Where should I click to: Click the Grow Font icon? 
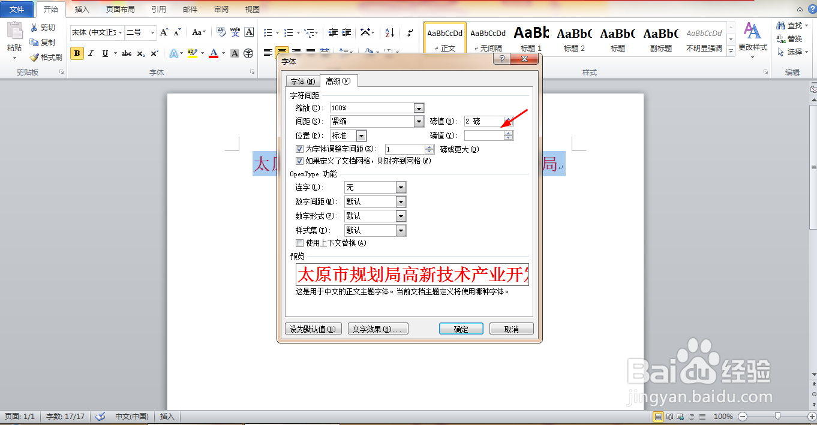click(164, 32)
